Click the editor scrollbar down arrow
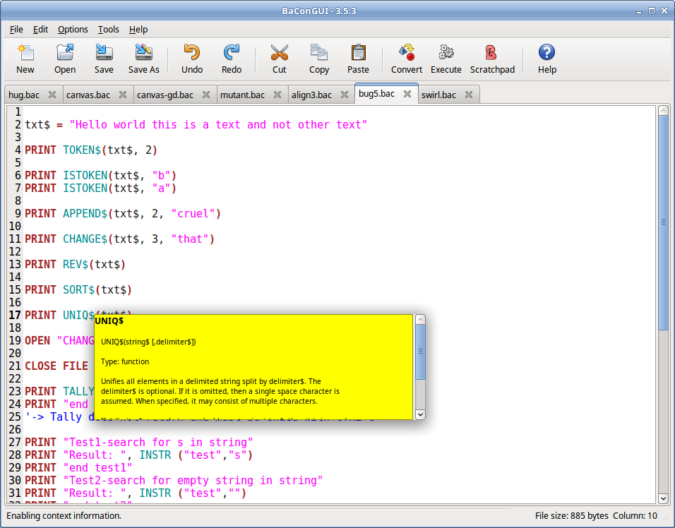This screenshot has height=528, width=675. click(x=663, y=498)
